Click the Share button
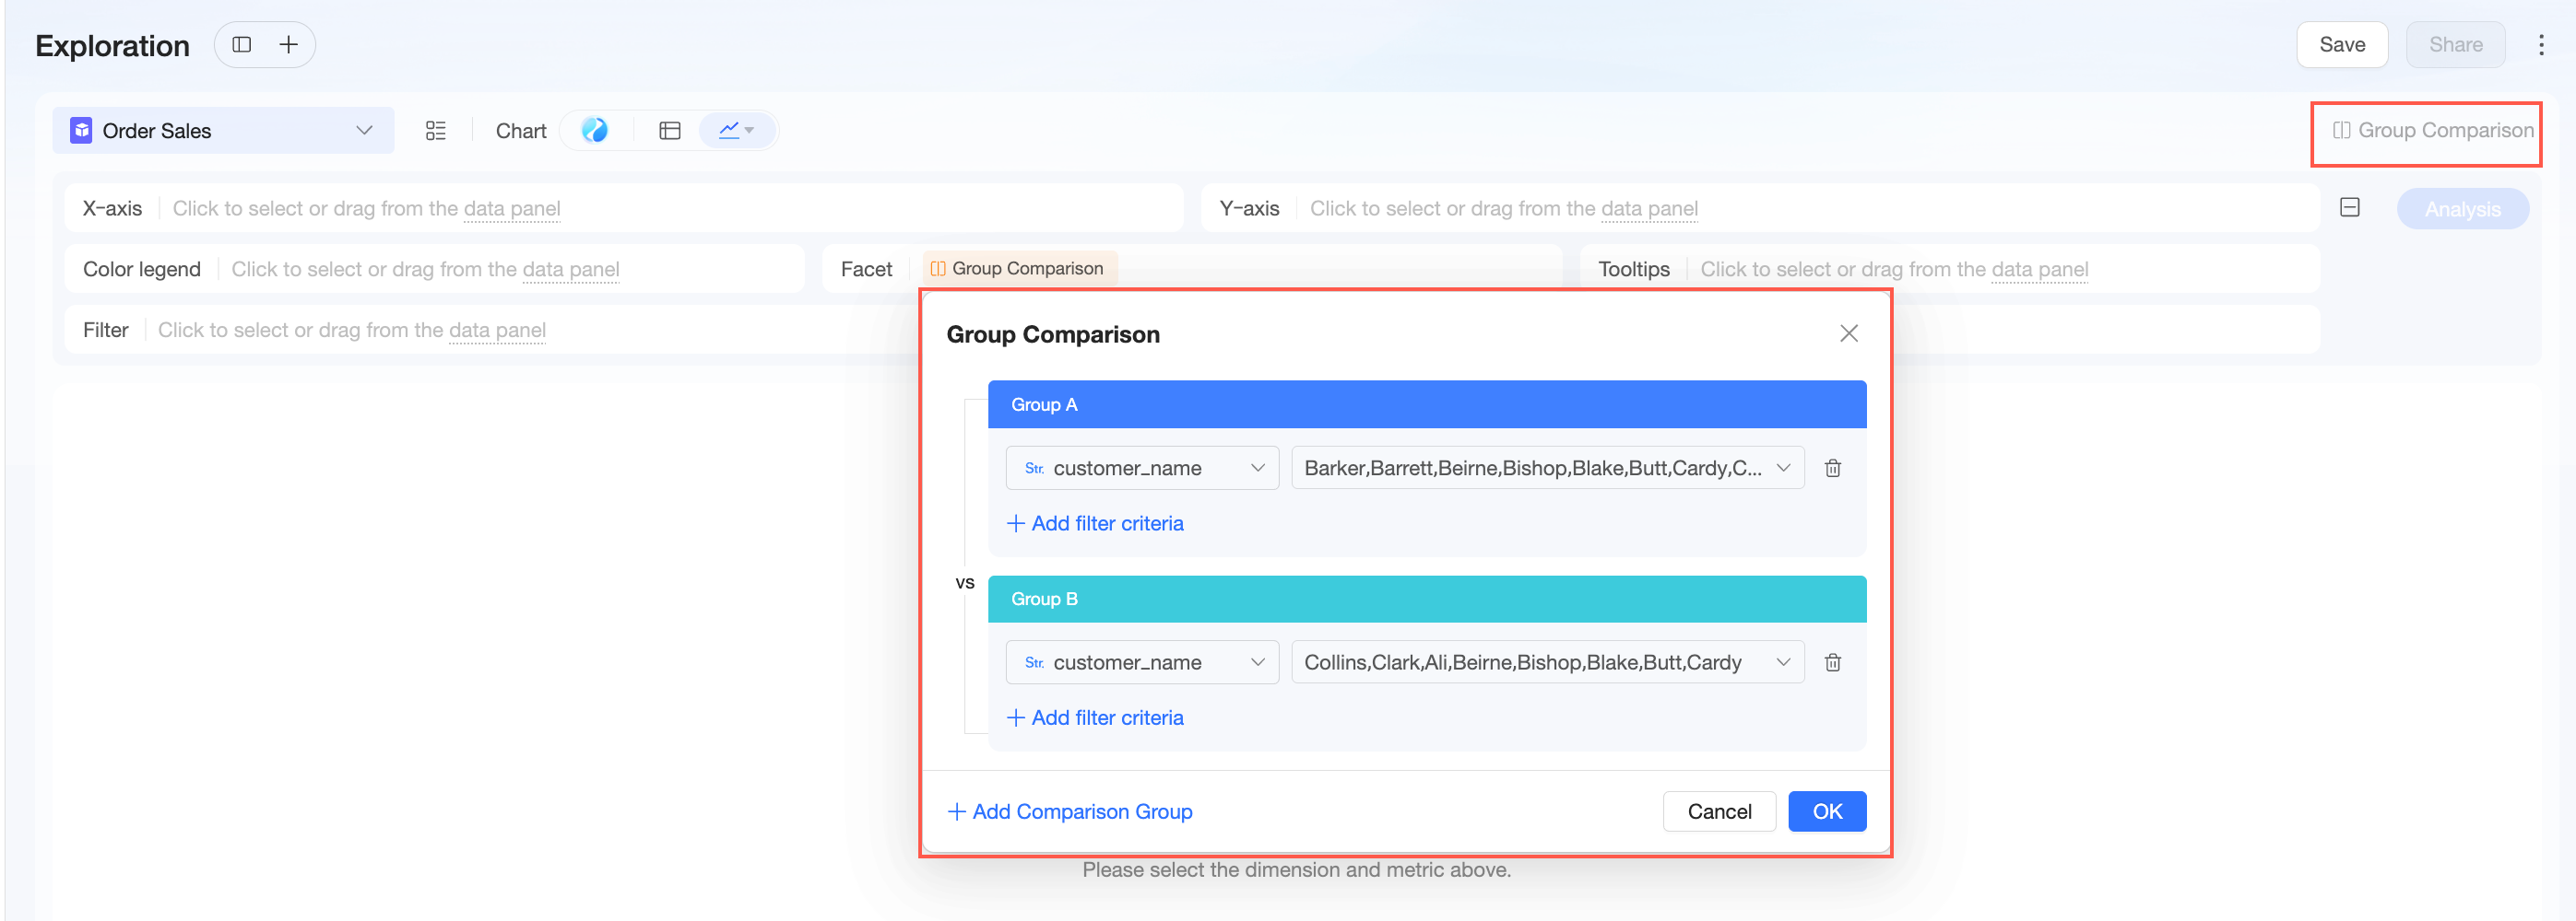 point(2455,45)
